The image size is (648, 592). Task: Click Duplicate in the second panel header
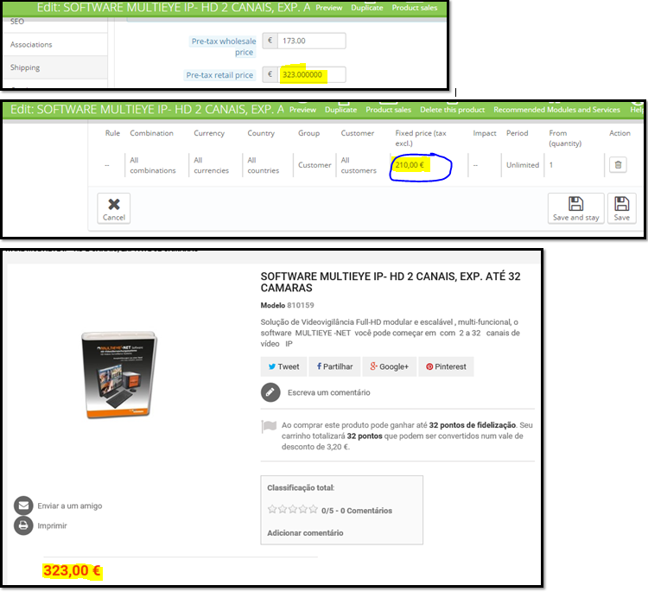click(340, 110)
